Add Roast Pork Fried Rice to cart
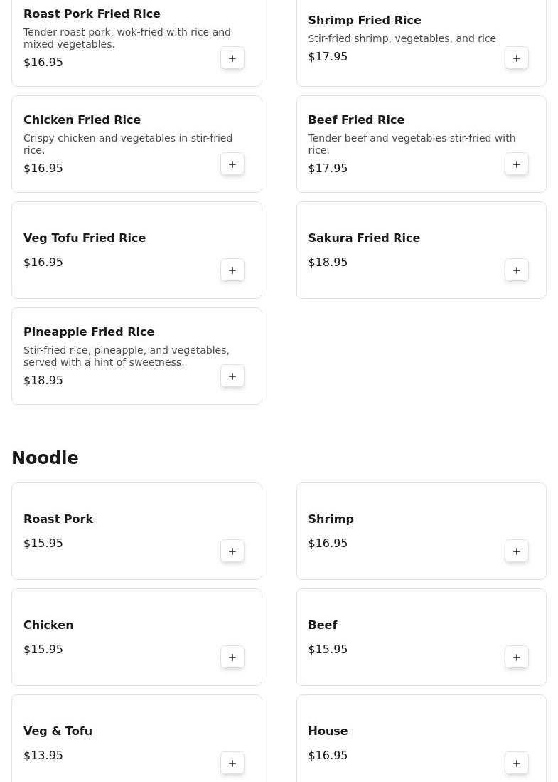 [x=232, y=58]
